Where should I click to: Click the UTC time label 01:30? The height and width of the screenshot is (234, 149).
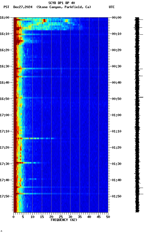click(x=117, y=164)
